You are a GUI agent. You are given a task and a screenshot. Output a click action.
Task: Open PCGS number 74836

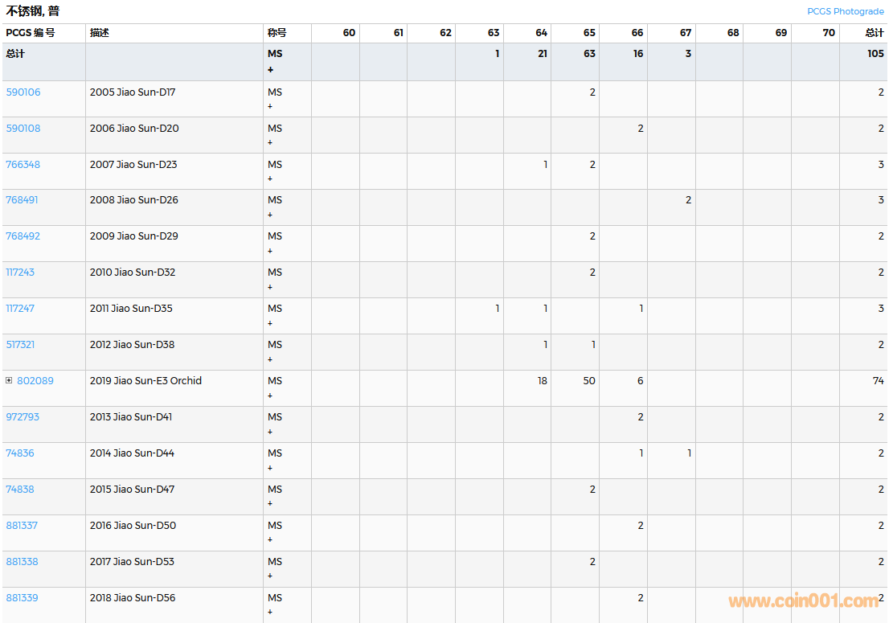coord(20,453)
